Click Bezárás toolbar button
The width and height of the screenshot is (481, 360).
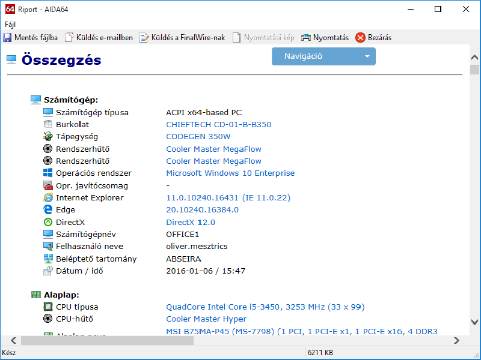point(373,38)
